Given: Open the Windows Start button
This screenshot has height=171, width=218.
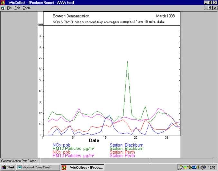Looking at the screenshot, I should tap(8, 167).
